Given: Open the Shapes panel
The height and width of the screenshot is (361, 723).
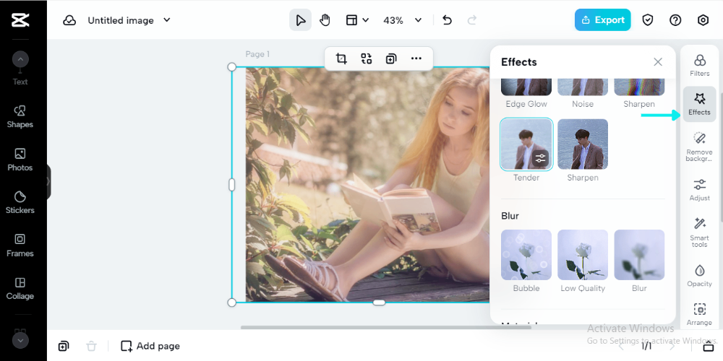Looking at the screenshot, I should pos(20,116).
